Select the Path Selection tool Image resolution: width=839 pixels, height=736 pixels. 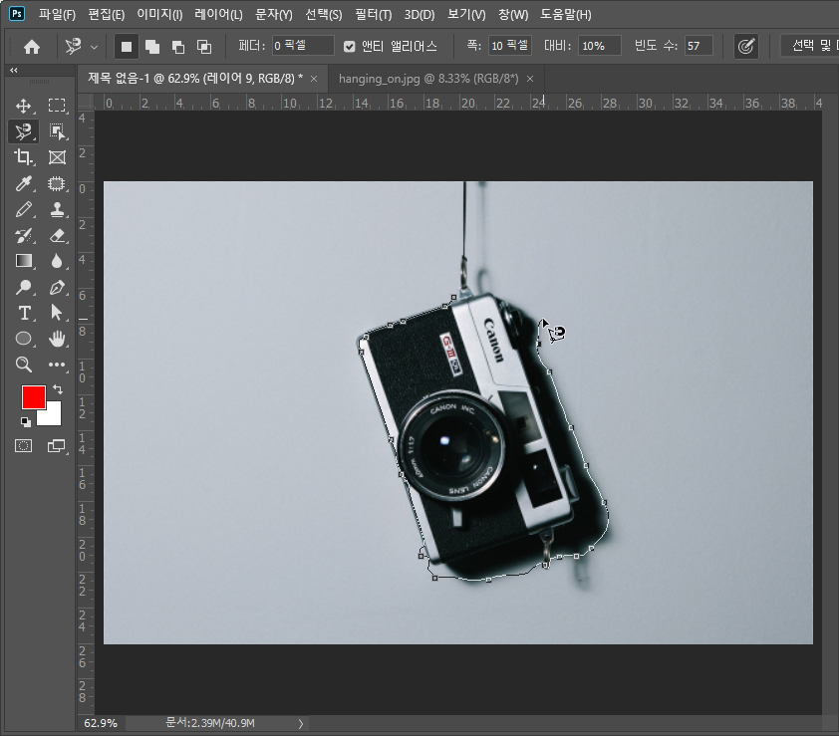pos(57,313)
